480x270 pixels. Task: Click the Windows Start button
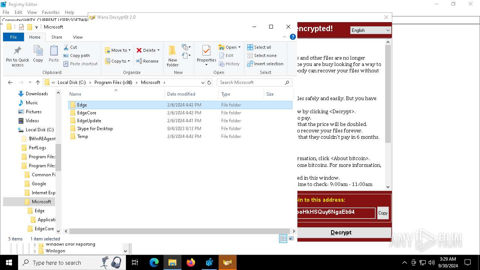pyautogui.click(x=9, y=262)
